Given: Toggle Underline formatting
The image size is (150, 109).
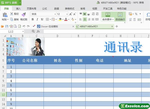Looking at the screenshot, I should click(x=42, y=19).
